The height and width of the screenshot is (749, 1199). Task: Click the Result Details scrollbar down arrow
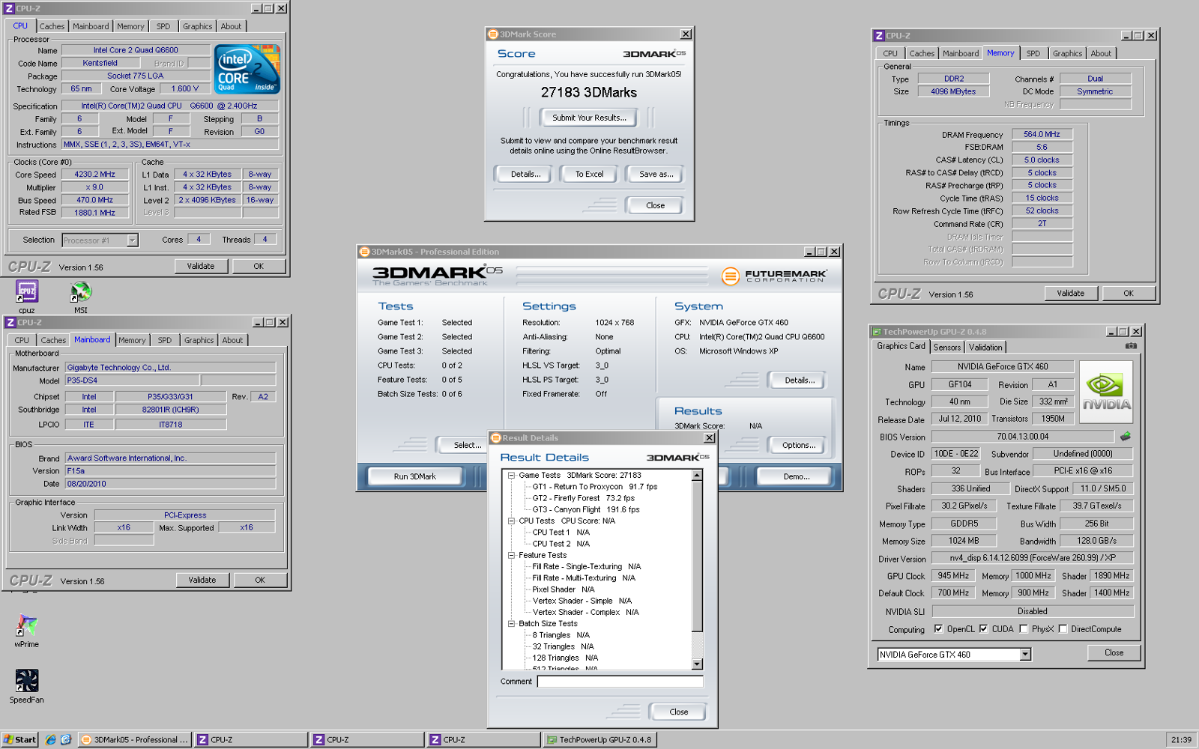point(697,664)
